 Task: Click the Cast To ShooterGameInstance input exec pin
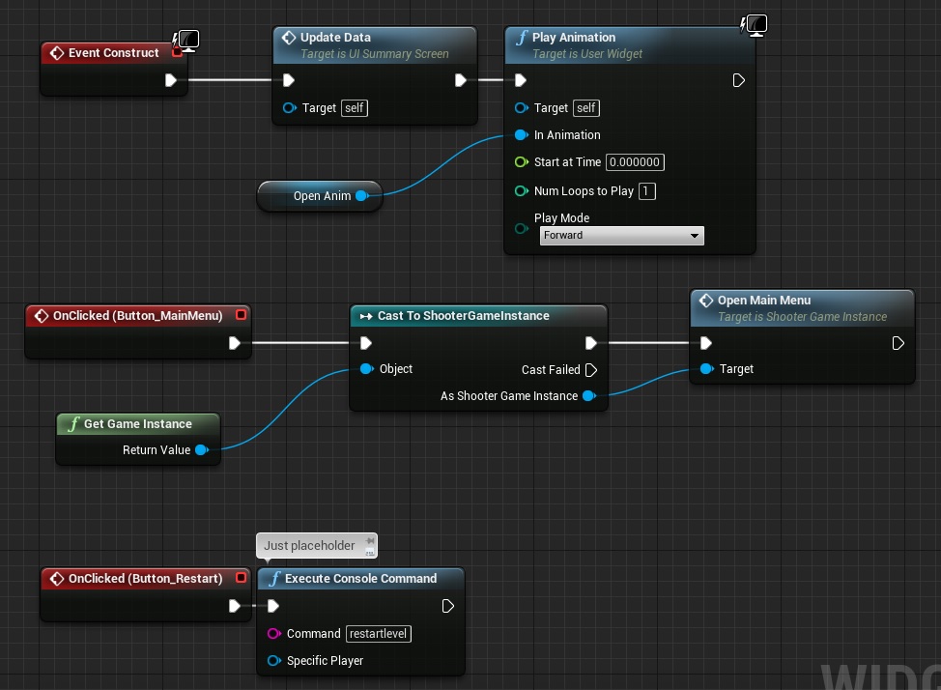(365, 343)
